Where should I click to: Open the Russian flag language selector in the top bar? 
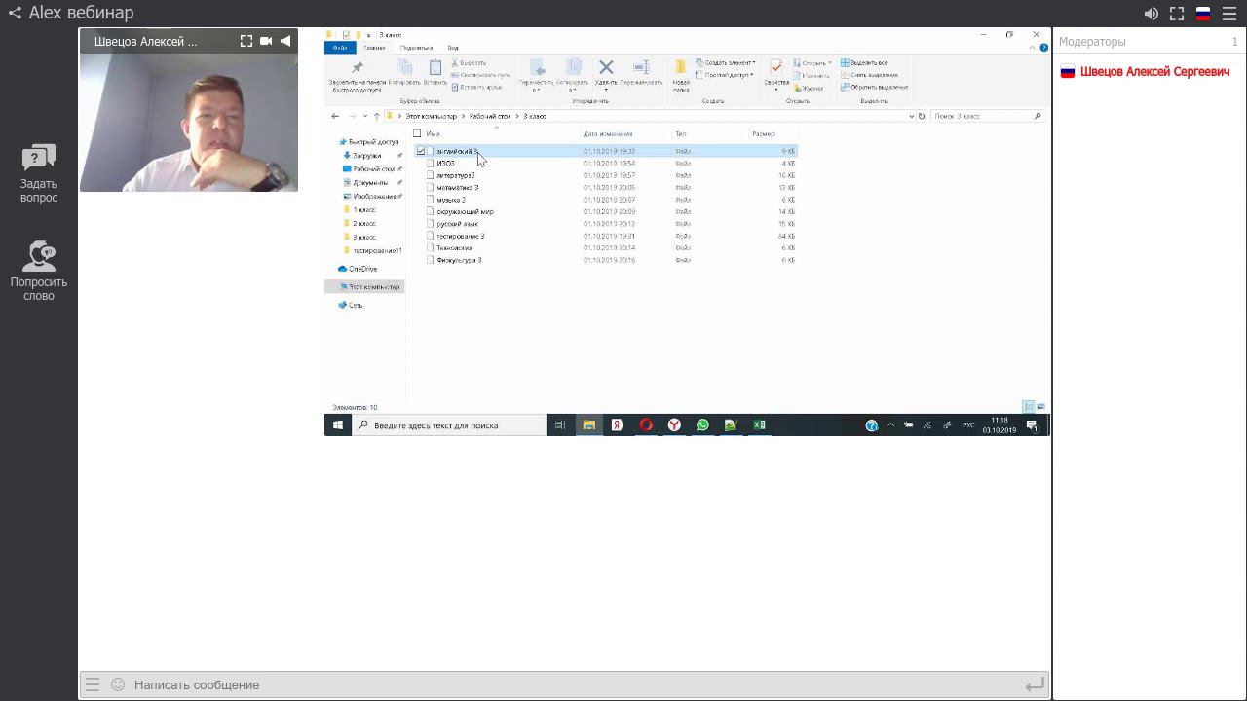tap(1203, 14)
